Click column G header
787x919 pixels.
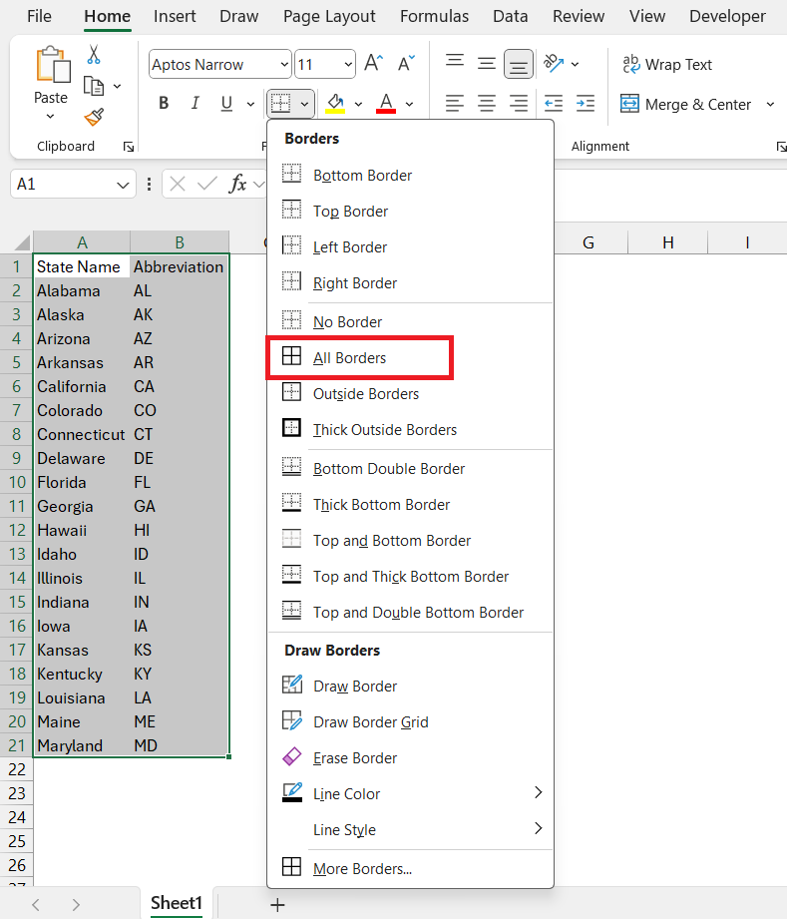click(589, 242)
